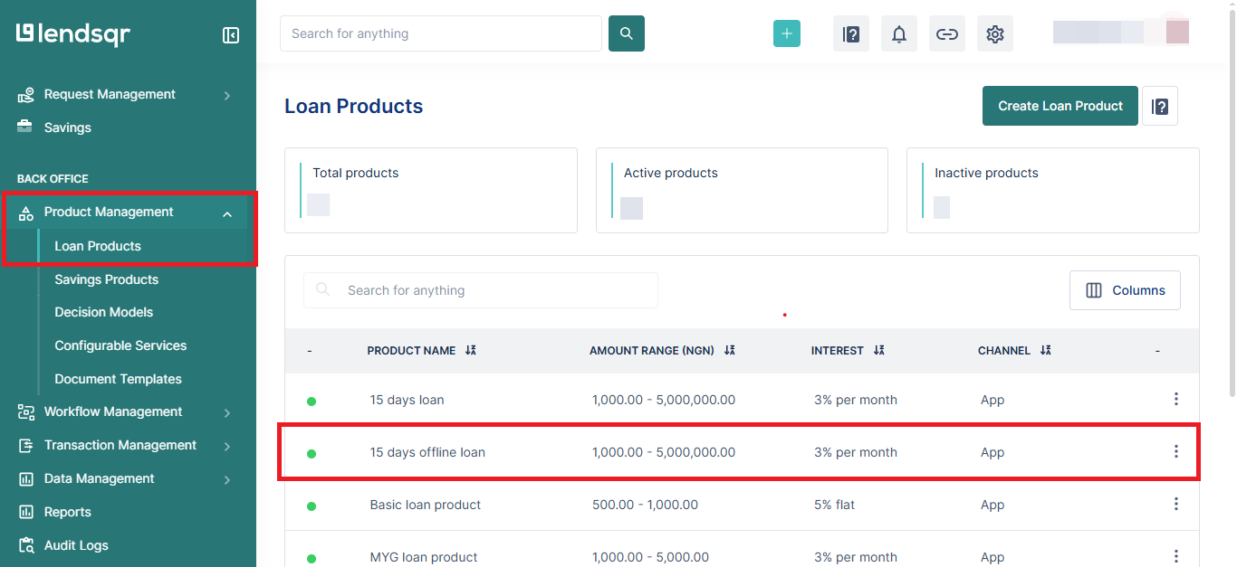The height and width of the screenshot is (567, 1237).
Task: Collapse the sidebar using the panel icon
Action: (231, 33)
